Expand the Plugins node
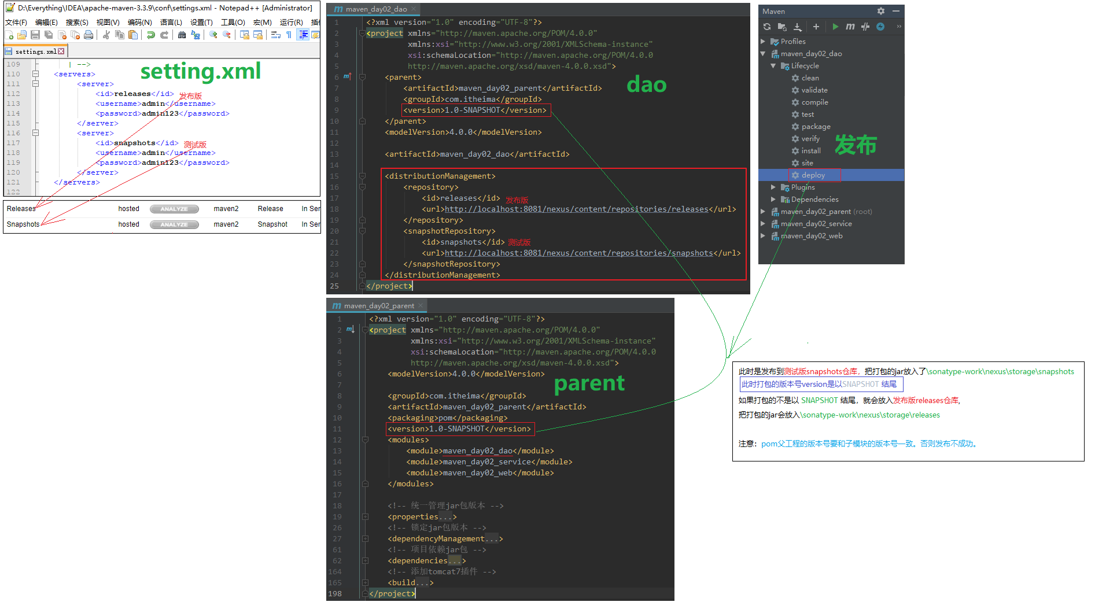The height and width of the screenshot is (613, 1106). [x=773, y=187]
